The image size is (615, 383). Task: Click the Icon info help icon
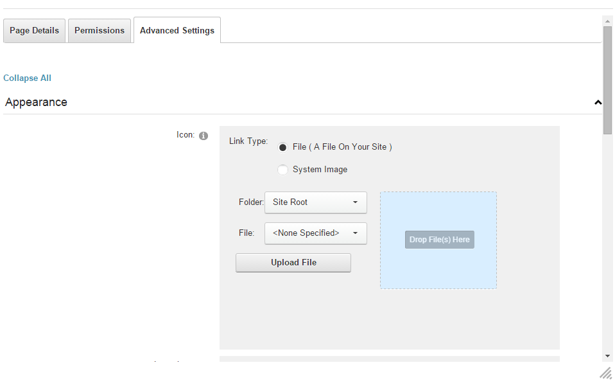[203, 136]
